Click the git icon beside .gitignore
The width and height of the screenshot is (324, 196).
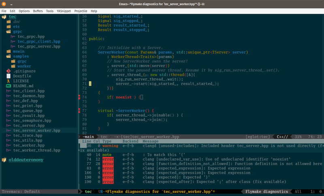[x=9, y=71]
